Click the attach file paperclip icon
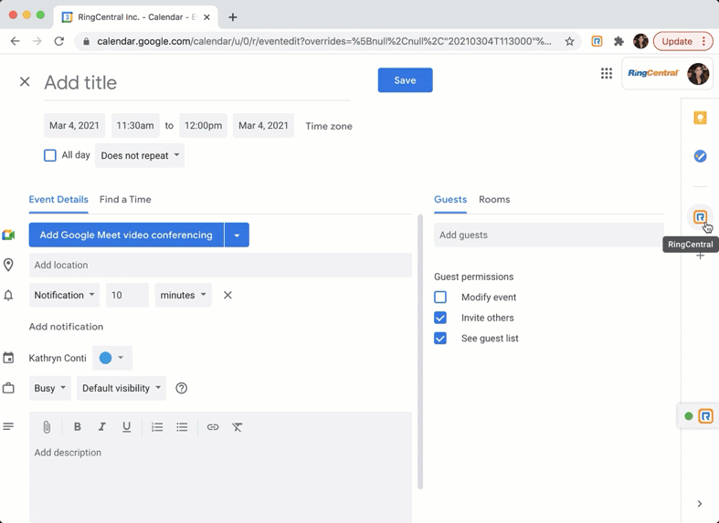This screenshot has height=523, width=719. coord(47,427)
